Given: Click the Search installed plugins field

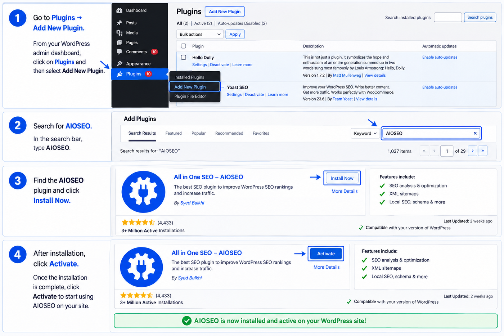Looking at the screenshot, I should (x=448, y=17).
